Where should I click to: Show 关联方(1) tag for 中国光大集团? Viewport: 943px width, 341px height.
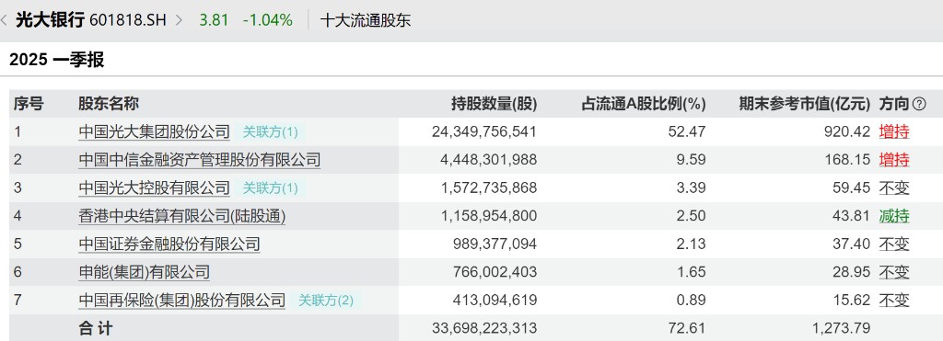[270, 131]
